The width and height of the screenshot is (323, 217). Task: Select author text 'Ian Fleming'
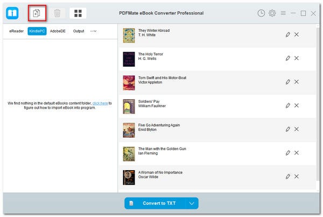[148, 153]
